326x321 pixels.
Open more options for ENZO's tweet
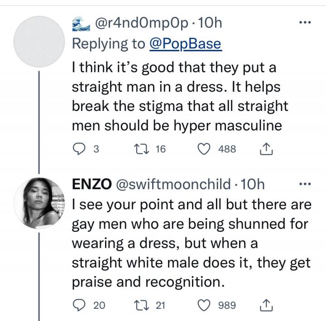point(306,184)
